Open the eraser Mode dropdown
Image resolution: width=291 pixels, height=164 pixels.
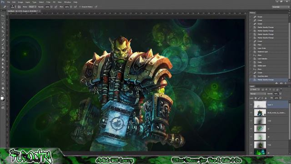pyautogui.click(x=32, y=7)
